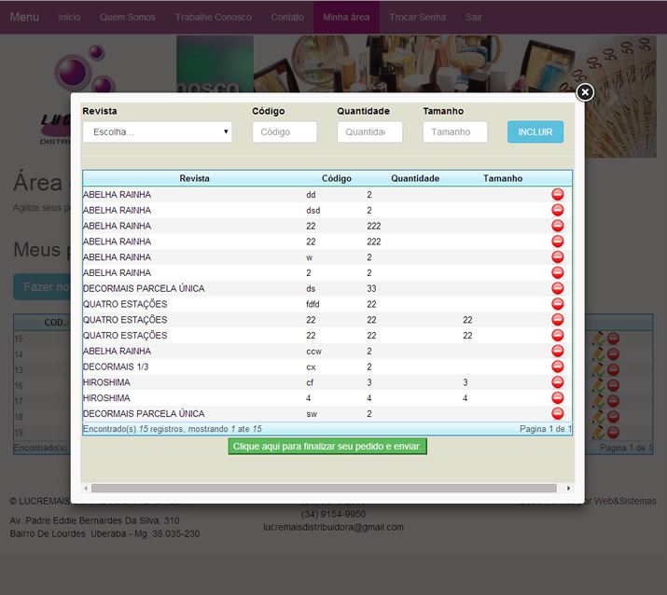Click the Quantidade input field

click(x=369, y=131)
